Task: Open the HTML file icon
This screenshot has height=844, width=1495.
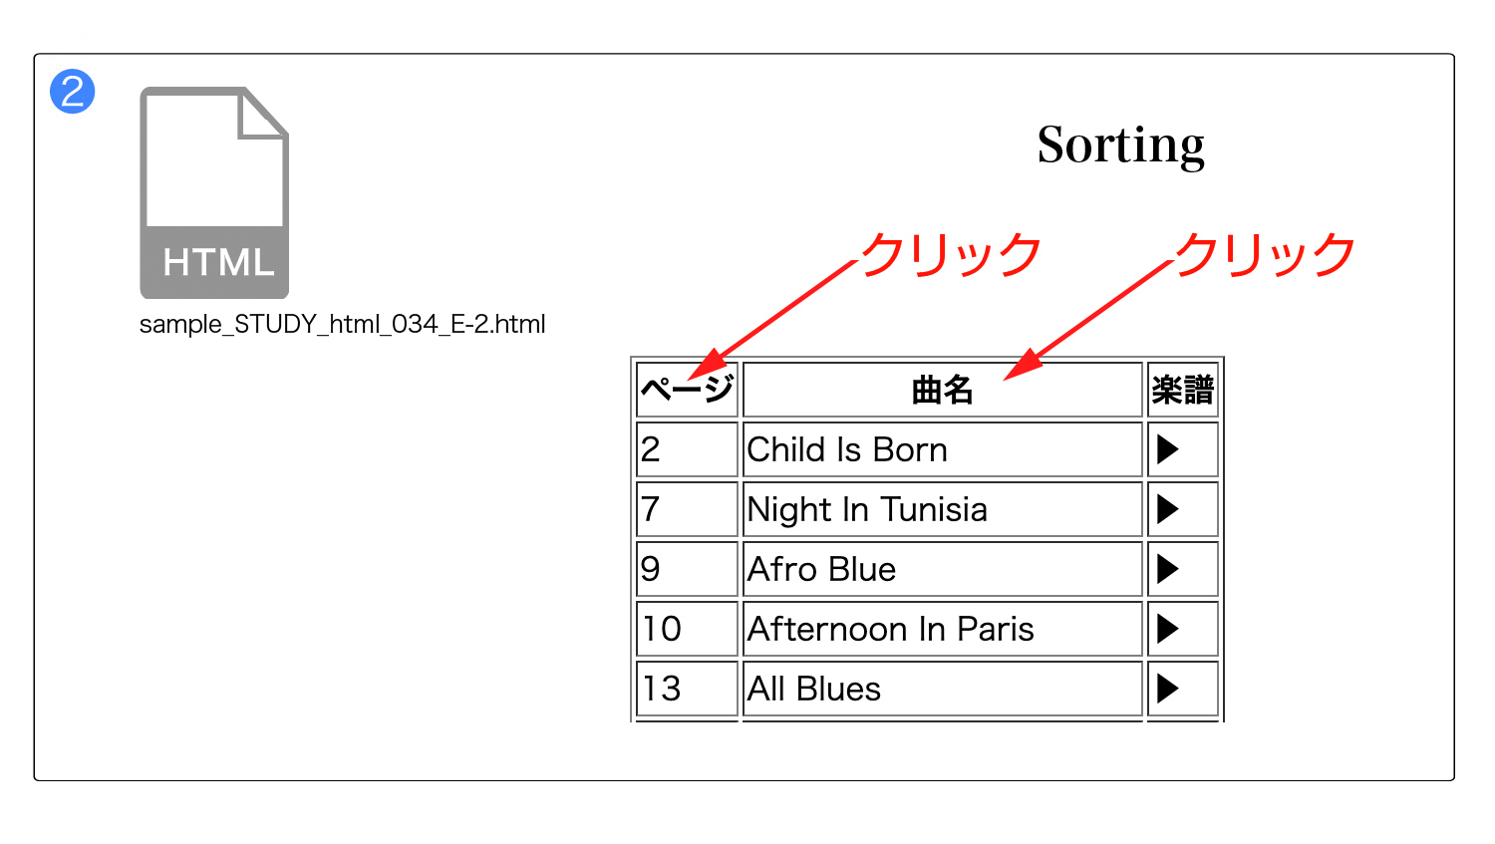Action: coord(214,192)
